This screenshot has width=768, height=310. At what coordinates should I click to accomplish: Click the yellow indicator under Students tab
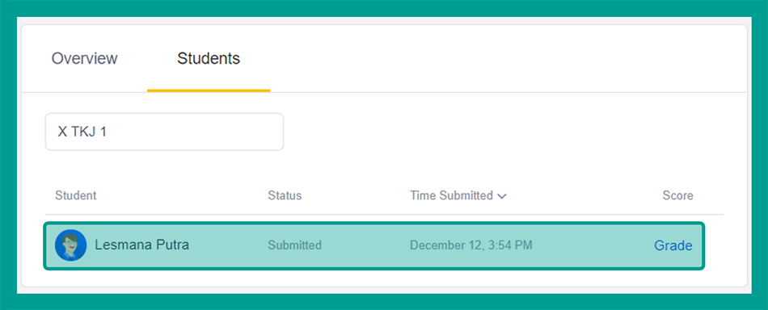209,90
